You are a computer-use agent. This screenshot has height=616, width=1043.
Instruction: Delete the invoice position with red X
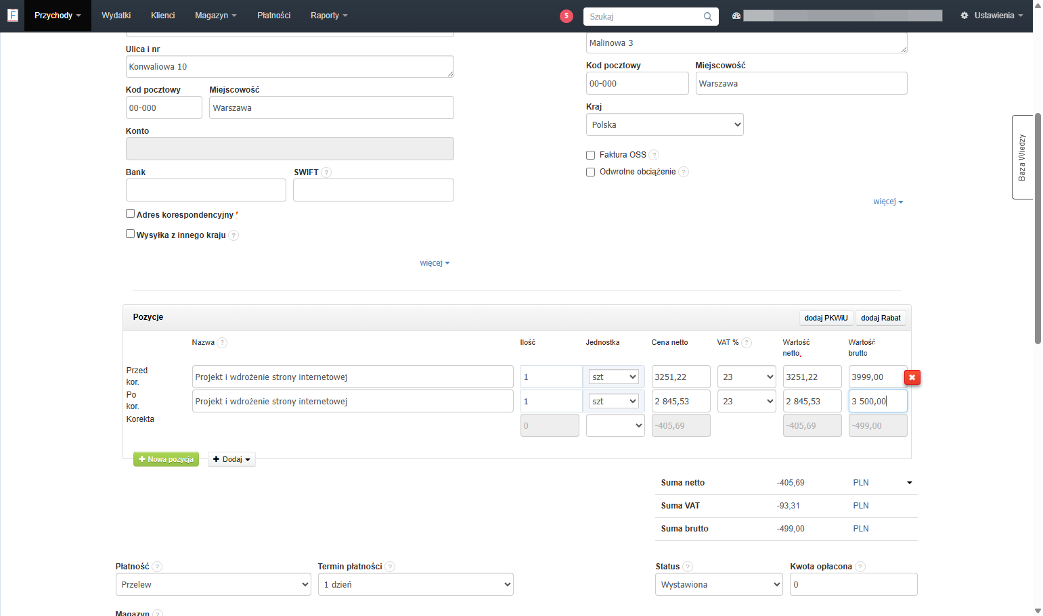pyautogui.click(x=912, y=377)
